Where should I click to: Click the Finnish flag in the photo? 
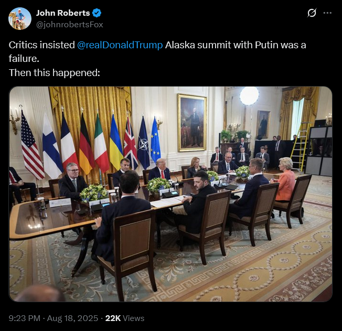[x=52, y=146]
